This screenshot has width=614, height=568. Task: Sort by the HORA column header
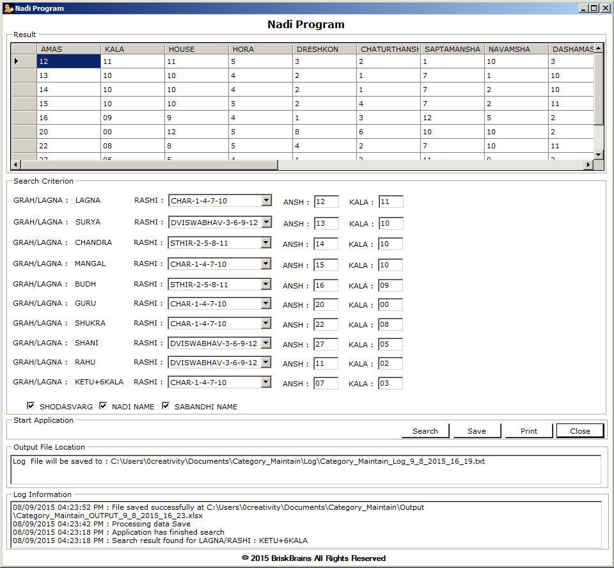[x=260, y=49]
